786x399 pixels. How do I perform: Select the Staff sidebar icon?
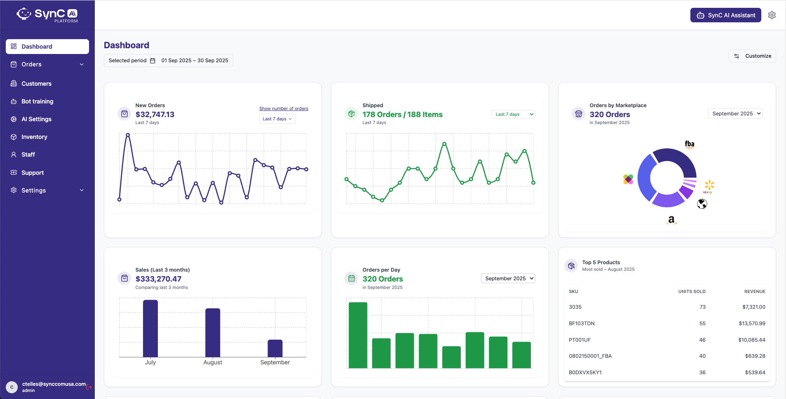(14, 155)
